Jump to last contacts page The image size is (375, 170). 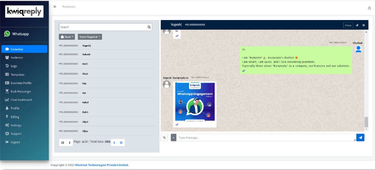[x=121, y=142]
